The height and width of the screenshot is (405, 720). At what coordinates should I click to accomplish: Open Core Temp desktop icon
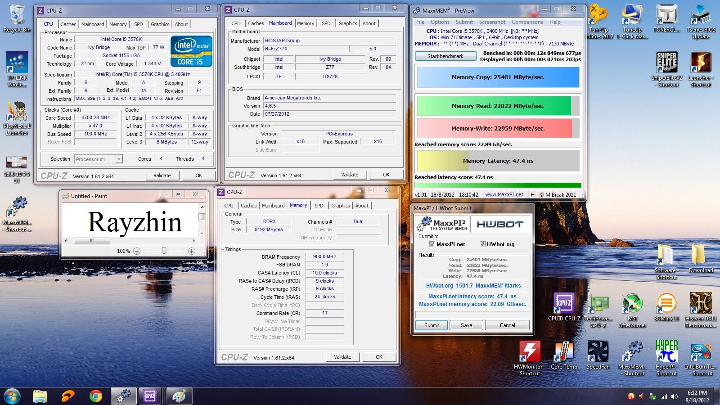tap(564, 355)
